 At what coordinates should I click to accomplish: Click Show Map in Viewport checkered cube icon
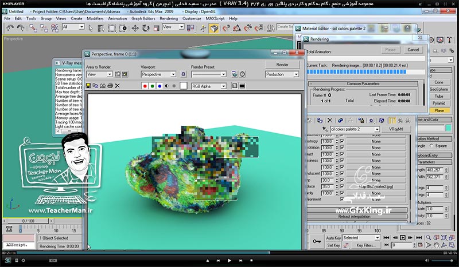[382, 121]
